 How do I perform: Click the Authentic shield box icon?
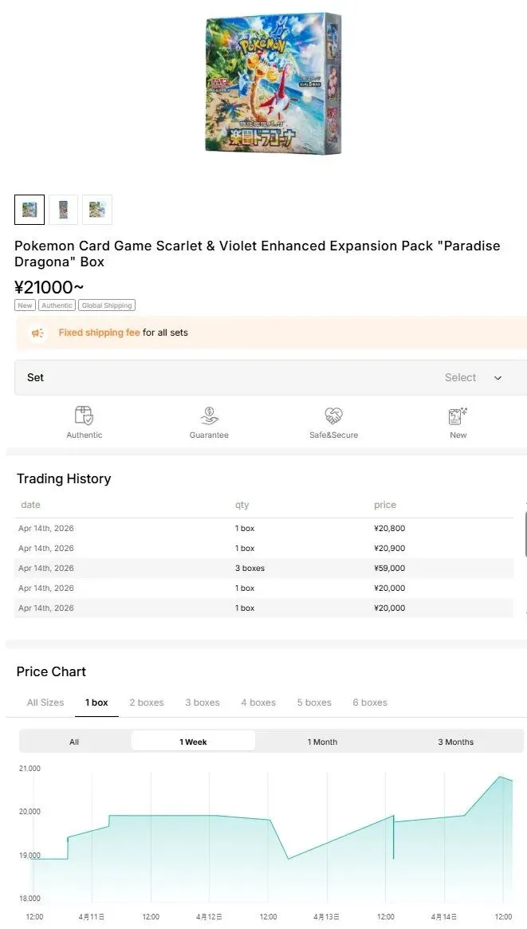84,415
